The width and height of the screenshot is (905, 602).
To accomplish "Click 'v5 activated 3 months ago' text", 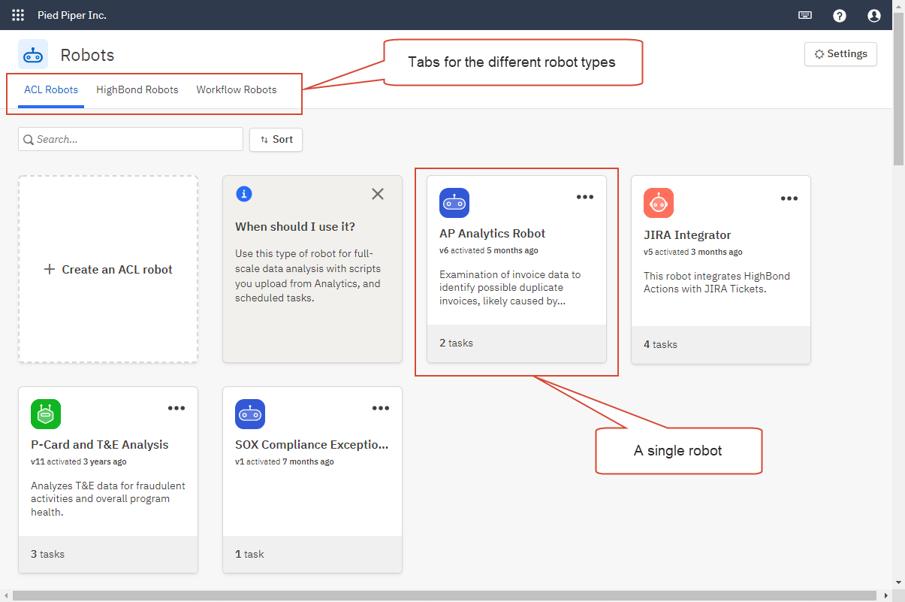I will (x=693, y=253).
